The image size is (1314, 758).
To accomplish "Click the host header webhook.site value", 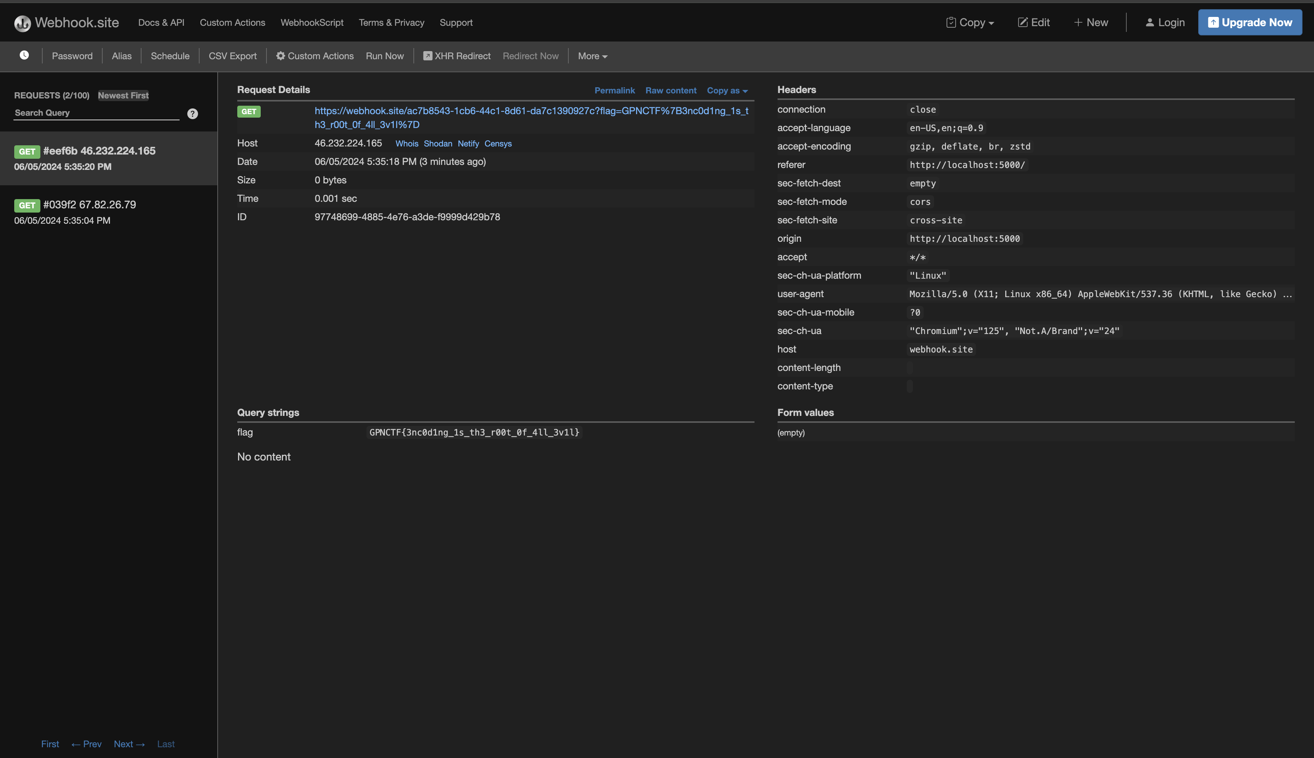I will pyautogui.click(x=941, y=349).
